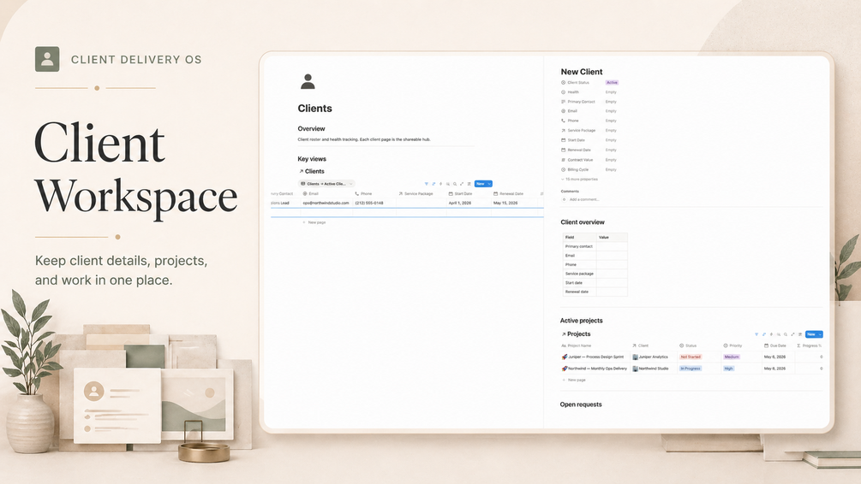Open view settings icon in Clients toolbar
861x484 pixels.
coord(469,184)
